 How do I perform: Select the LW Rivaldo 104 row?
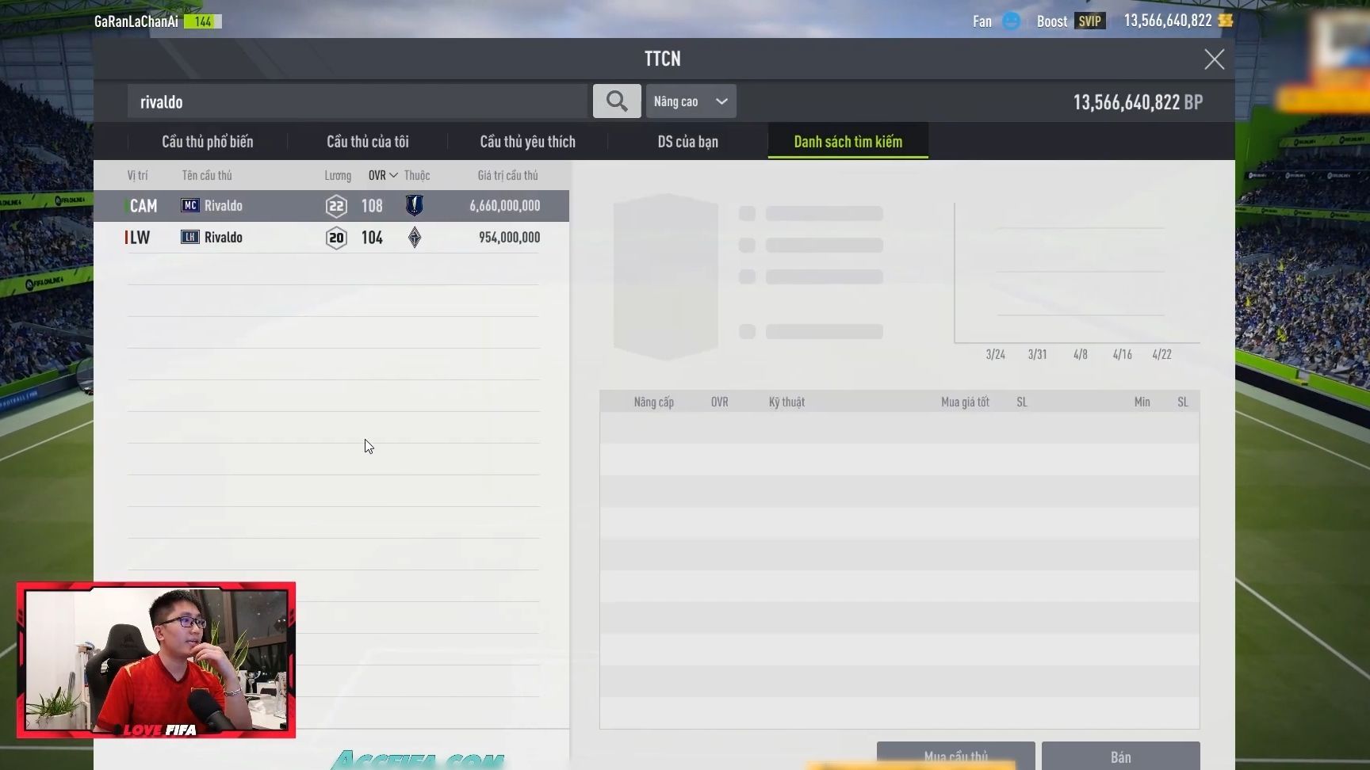click(x=331, y=238)
